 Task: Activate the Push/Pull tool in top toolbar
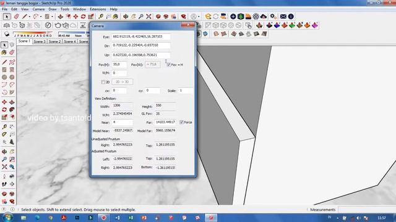[x=61, y=17]
